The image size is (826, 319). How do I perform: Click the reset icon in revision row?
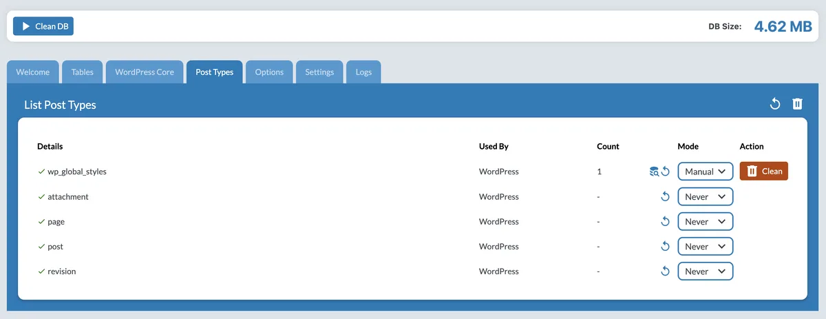(x=665, y=271)
